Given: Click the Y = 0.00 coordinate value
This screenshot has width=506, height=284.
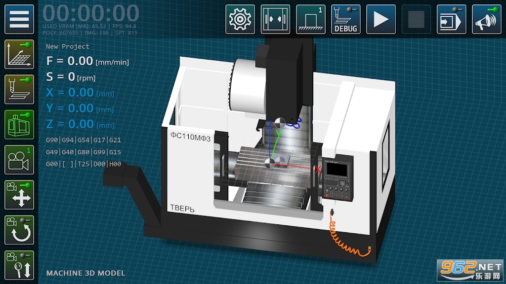Looking at the screenshot, I should (x=80, y=108).
